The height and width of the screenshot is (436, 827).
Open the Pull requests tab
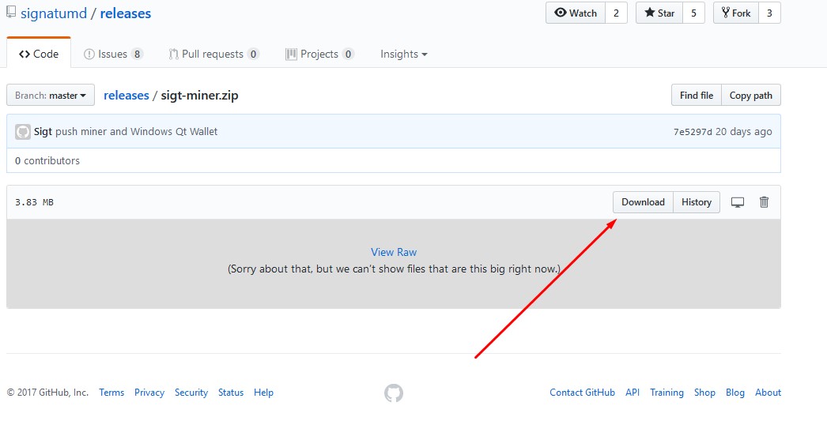[x=213, y=54]
